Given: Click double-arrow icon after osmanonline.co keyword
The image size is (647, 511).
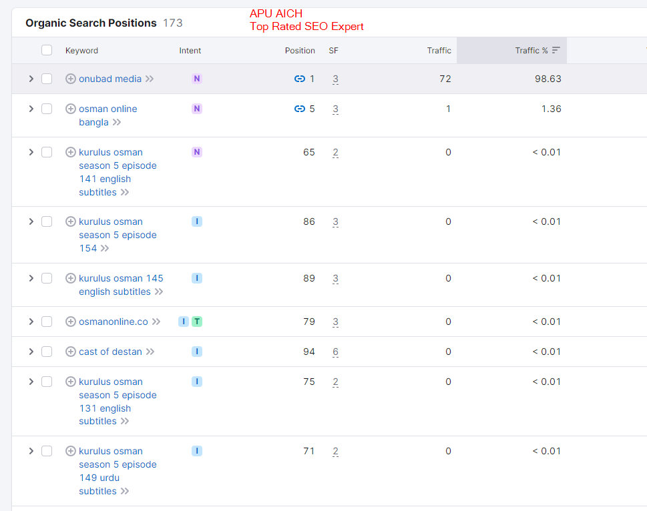Looking at the screenshot, I should click(156, 322).
